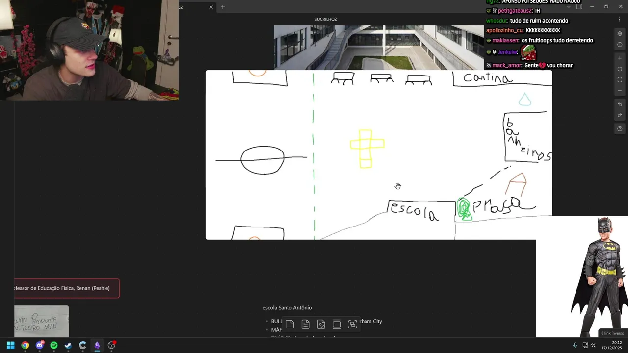Click the fourth icon in the bottom canvas toolbar
The image size is (628, 353).
(x=337, y=324)
